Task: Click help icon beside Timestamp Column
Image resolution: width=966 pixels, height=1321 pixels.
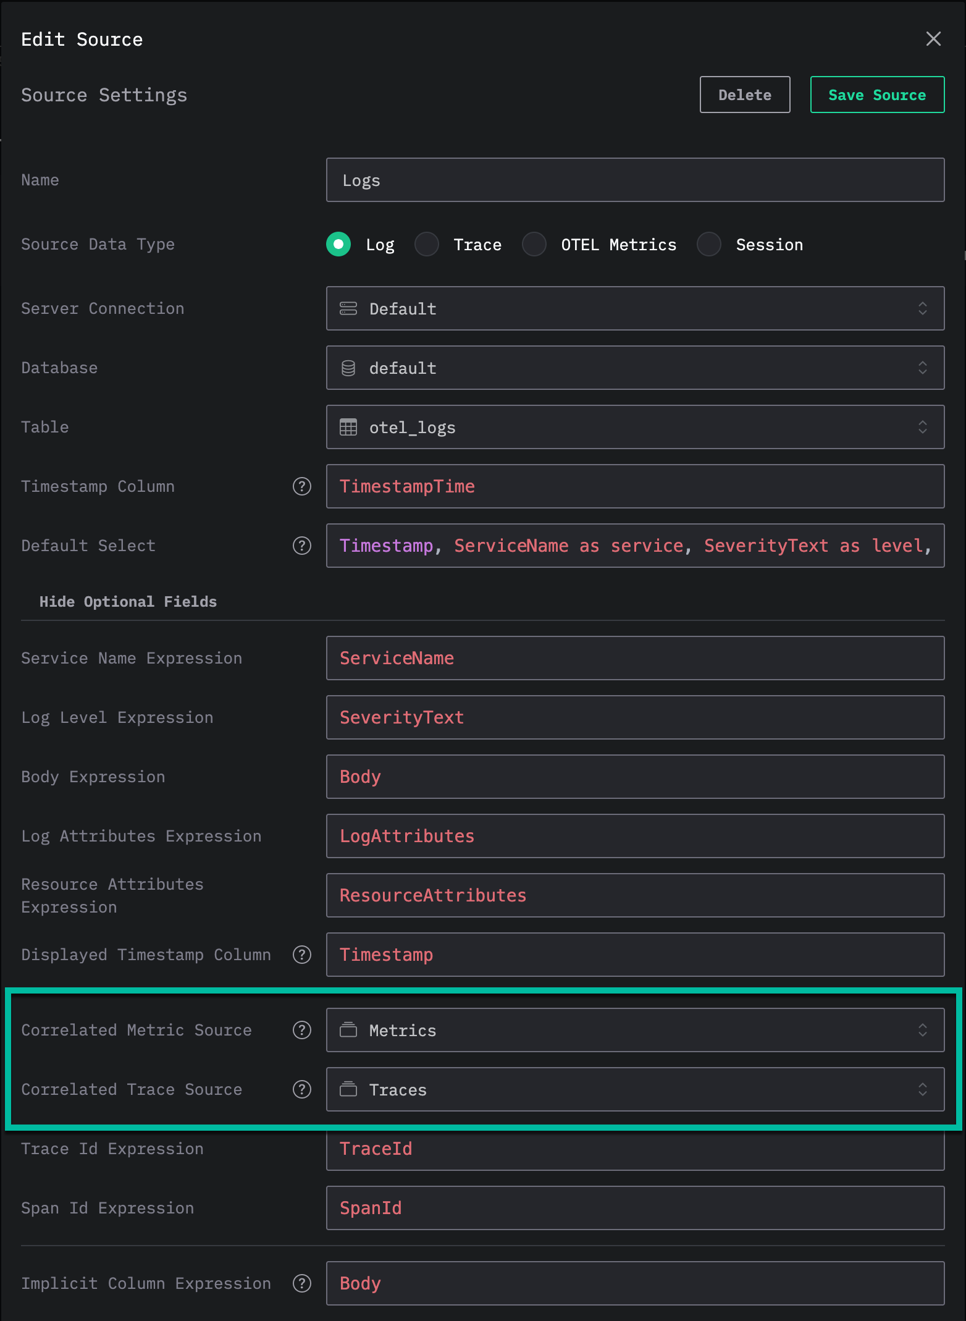Action: pyautogui.click(x=301, y=486)
